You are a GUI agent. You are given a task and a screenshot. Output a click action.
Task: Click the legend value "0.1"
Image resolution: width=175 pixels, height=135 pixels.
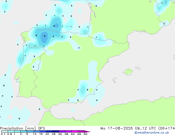tap(3, 134)
